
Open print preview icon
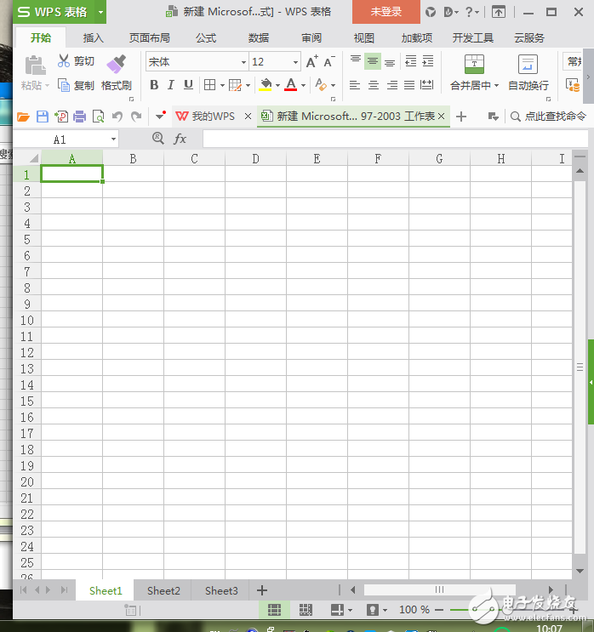point(98,117)
